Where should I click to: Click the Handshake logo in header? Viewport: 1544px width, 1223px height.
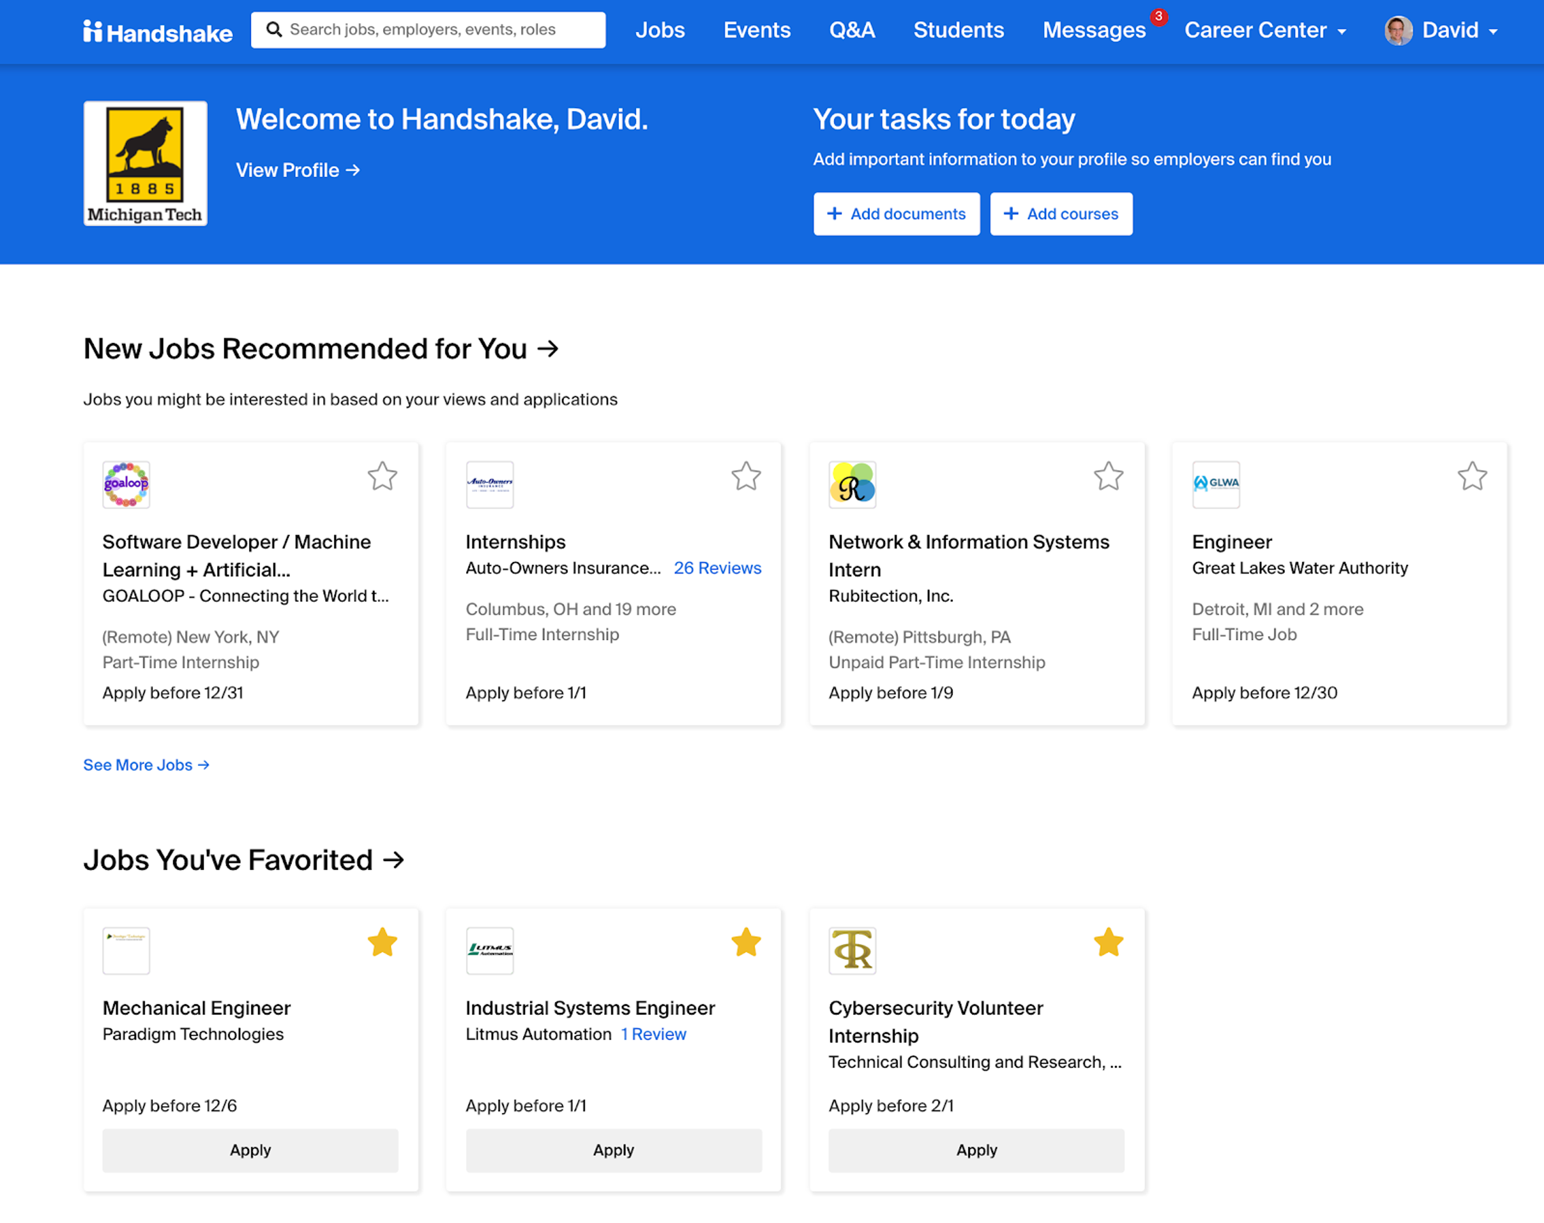(x=158, y=31)
